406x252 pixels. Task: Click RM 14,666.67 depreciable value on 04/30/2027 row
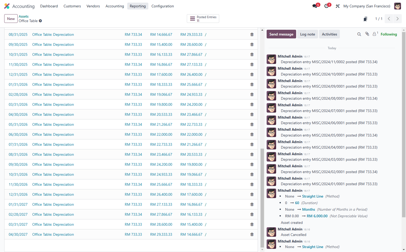pyautogui.click(x=191, y=234)
